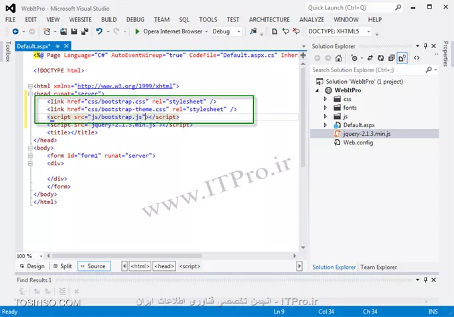Open the ARCHITECTURE menu
The height and width of the screenshot is (317, 454).
pos(269,19)
